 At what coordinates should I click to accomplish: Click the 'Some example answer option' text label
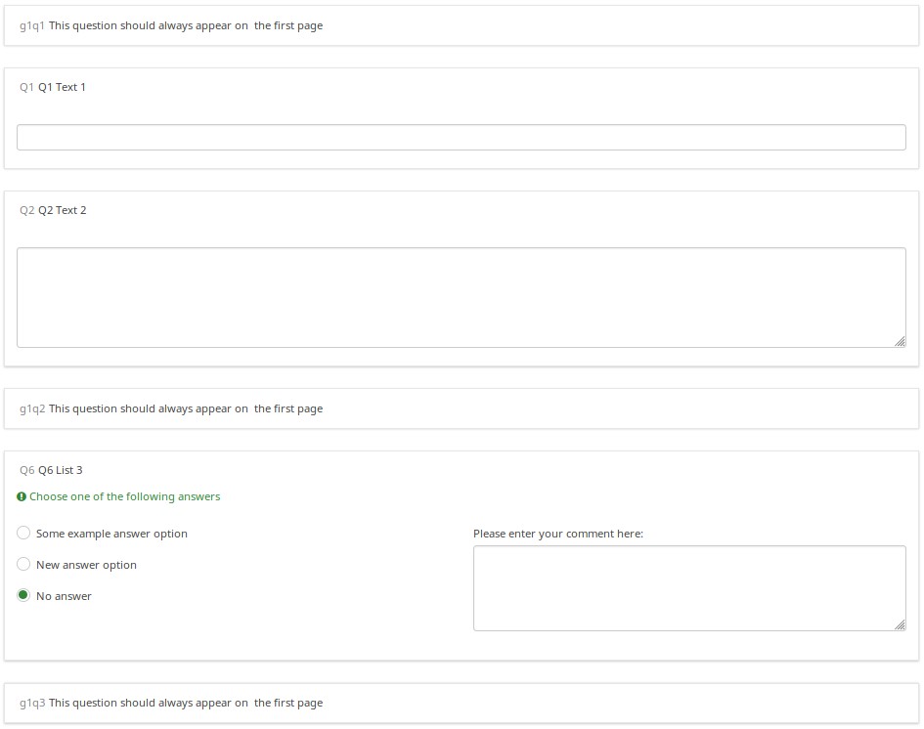tap(111, 534)
